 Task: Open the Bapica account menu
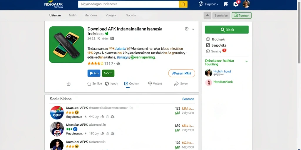[x=208, y=4]
